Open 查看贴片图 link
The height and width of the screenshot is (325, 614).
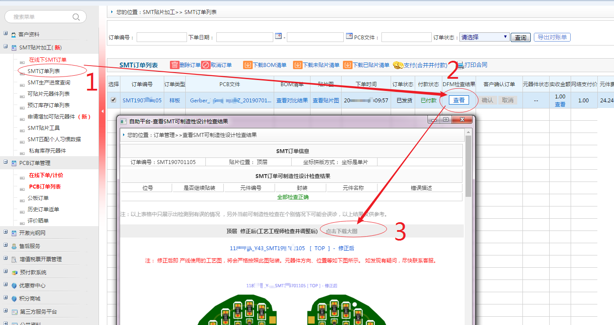(x=326, y=100)
